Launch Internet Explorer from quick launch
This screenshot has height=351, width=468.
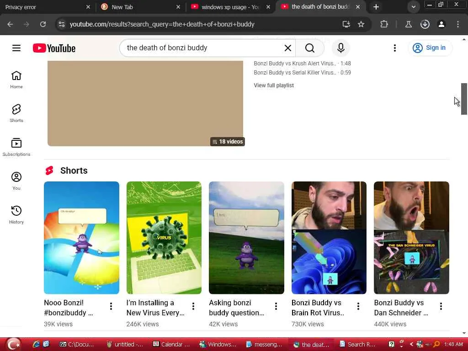37,345
